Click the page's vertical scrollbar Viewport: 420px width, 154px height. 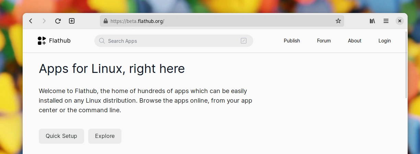tap(406, 65)
